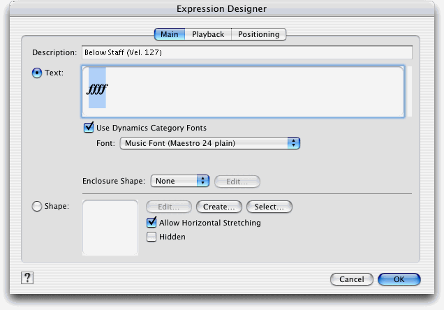Uncheck Use Dynamics Category Fonts
444x310 pixels.
tap(89, 128)
